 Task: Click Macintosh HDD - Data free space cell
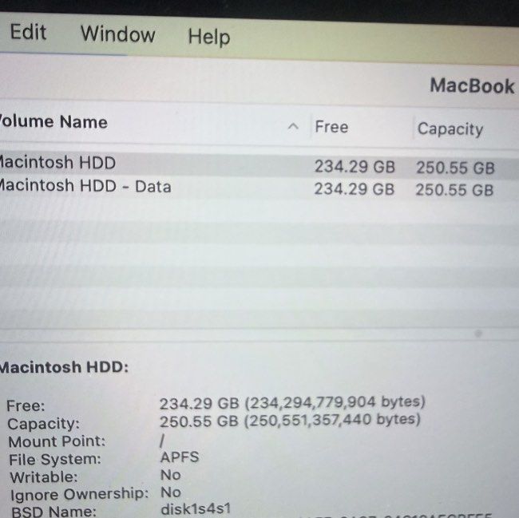(355, 189)
